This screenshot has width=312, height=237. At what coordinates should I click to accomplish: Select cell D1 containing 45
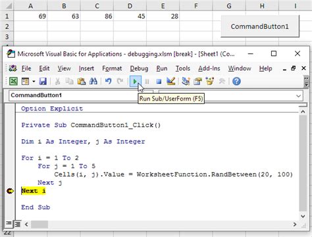pyautogui.click(x=130, y=16)
